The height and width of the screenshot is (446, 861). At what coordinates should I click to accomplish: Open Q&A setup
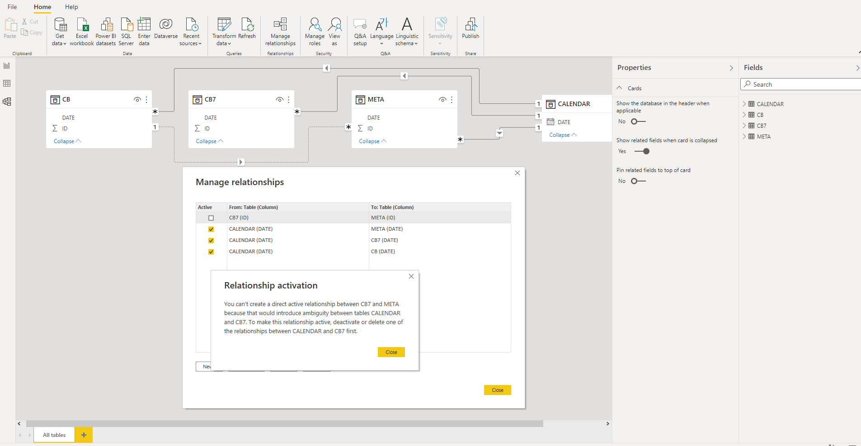click(360, 32)
